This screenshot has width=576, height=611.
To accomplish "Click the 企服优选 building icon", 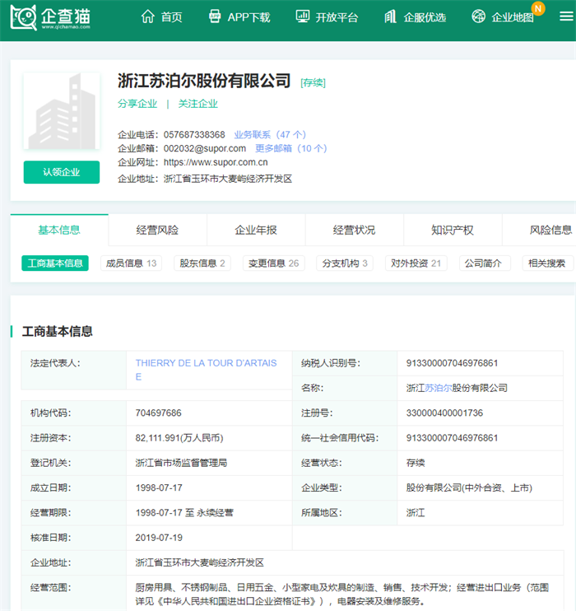I will pos(390,16).
